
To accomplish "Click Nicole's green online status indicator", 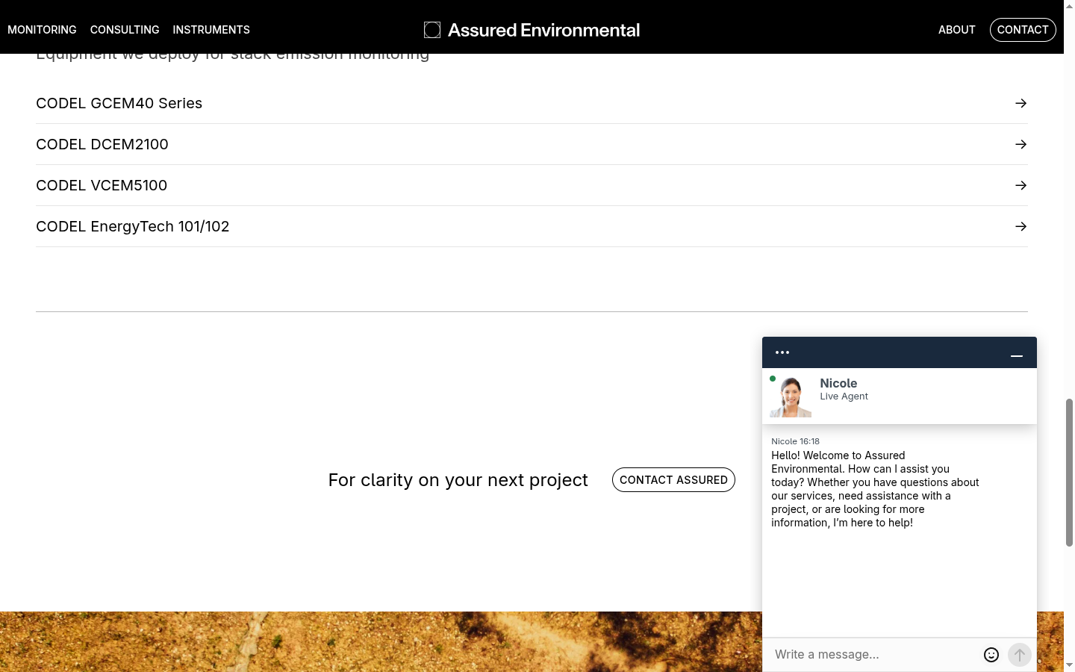I will click(773, 379).
